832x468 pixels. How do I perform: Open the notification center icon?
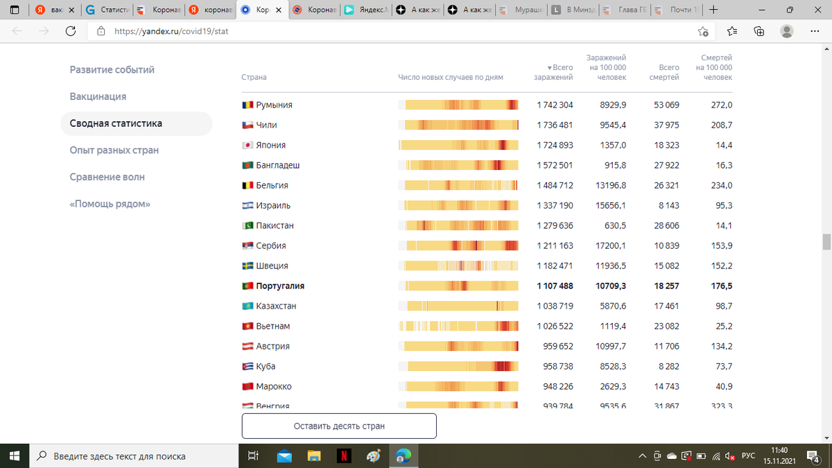pos(814,456)
